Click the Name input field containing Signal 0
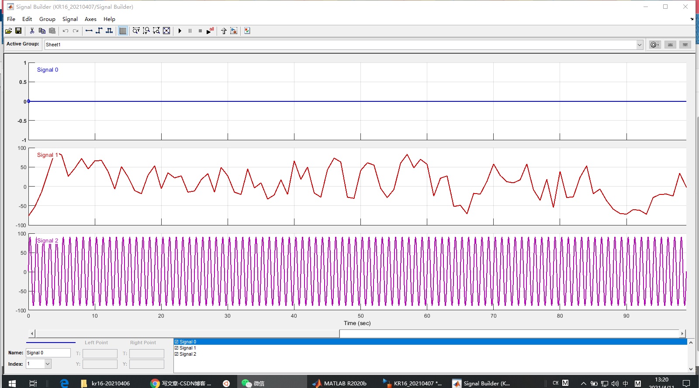 [48, 353]
